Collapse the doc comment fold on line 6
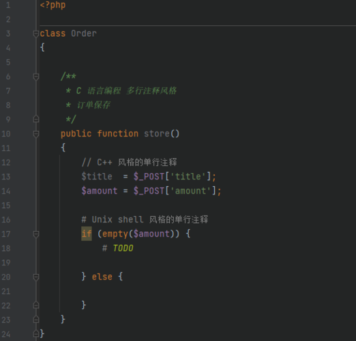356x341 pixels. point(36,77)
